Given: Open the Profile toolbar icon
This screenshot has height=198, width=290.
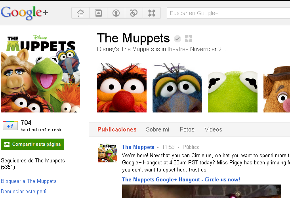Looking at the screenshot, I should point(116,13).
